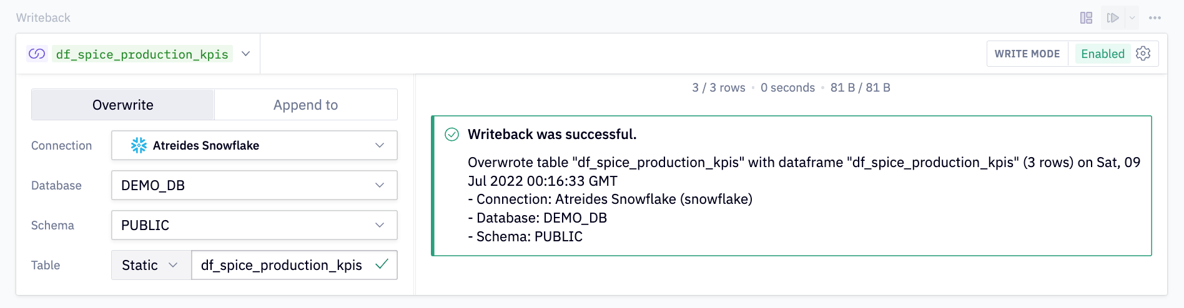This screenshot has height=308, width=1184.
Task: Click the table name input field
Action: point(282,265)
